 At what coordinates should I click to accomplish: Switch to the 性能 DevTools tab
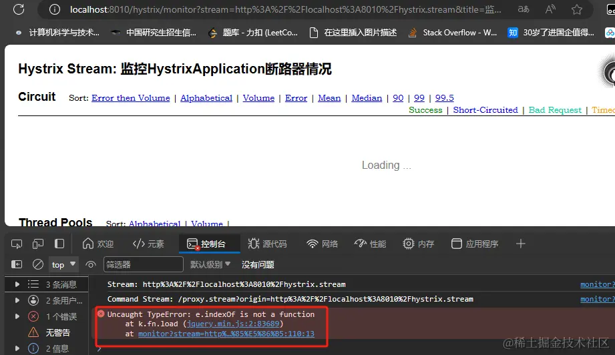click(x=370, y=244)
